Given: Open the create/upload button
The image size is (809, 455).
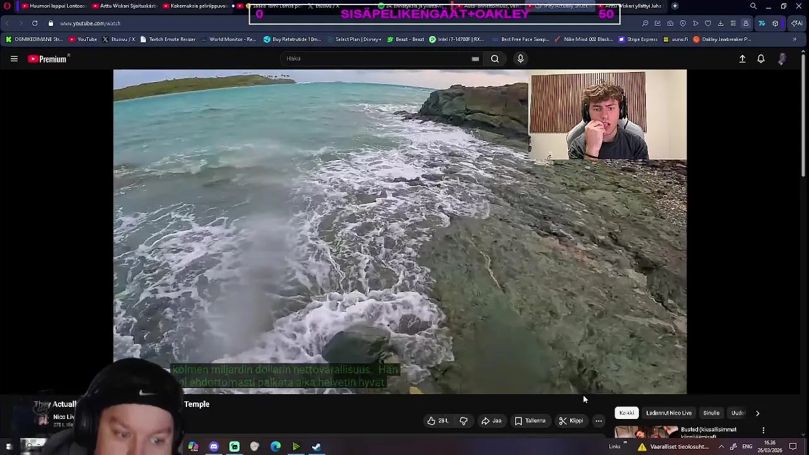Looking at the screenshot, I should click(743, 59).
